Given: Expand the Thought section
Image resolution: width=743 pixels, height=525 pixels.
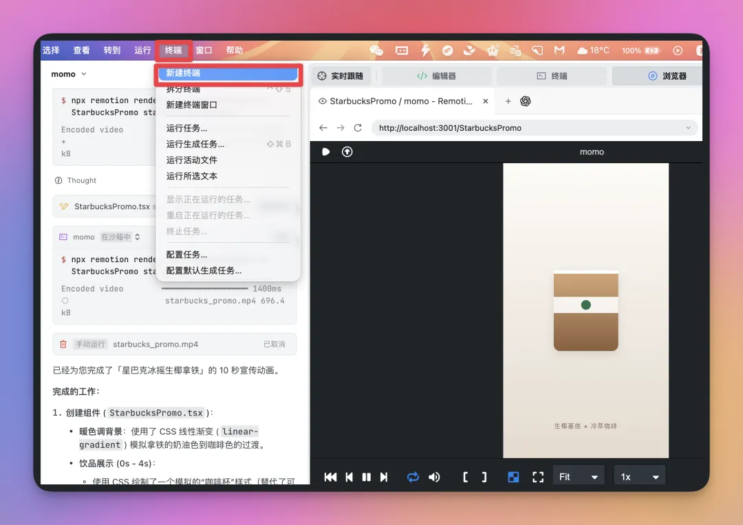Looking at the screenshot, I should click(x=76, y=180).
